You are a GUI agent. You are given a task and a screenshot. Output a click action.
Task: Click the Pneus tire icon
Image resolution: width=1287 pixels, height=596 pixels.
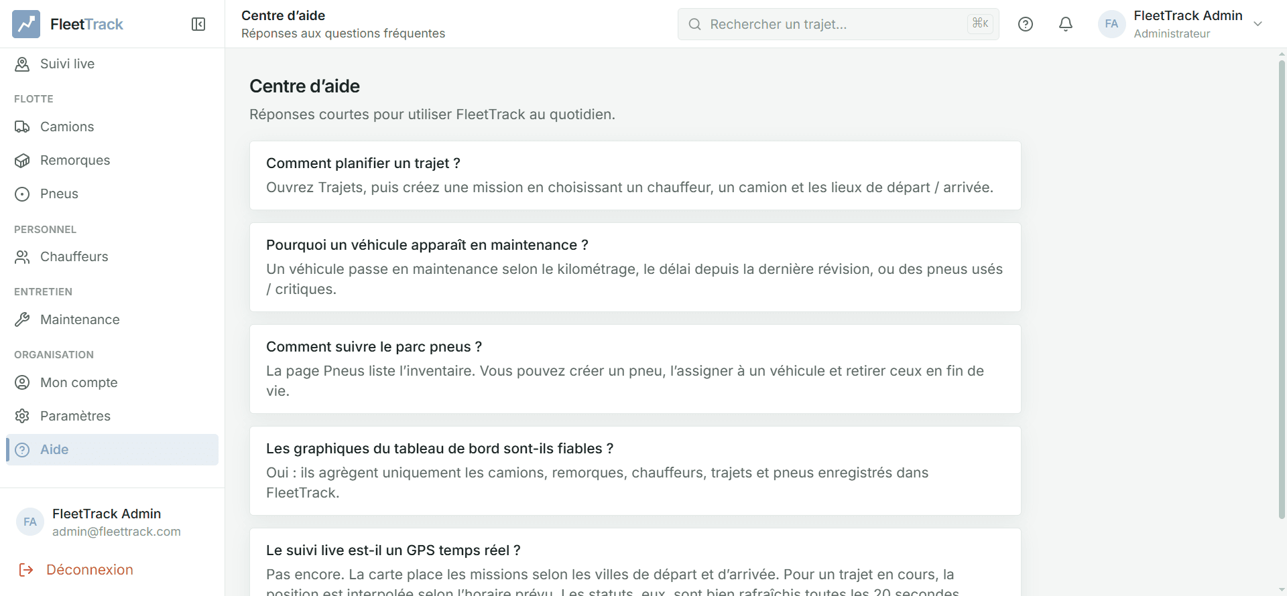point(22,194)
